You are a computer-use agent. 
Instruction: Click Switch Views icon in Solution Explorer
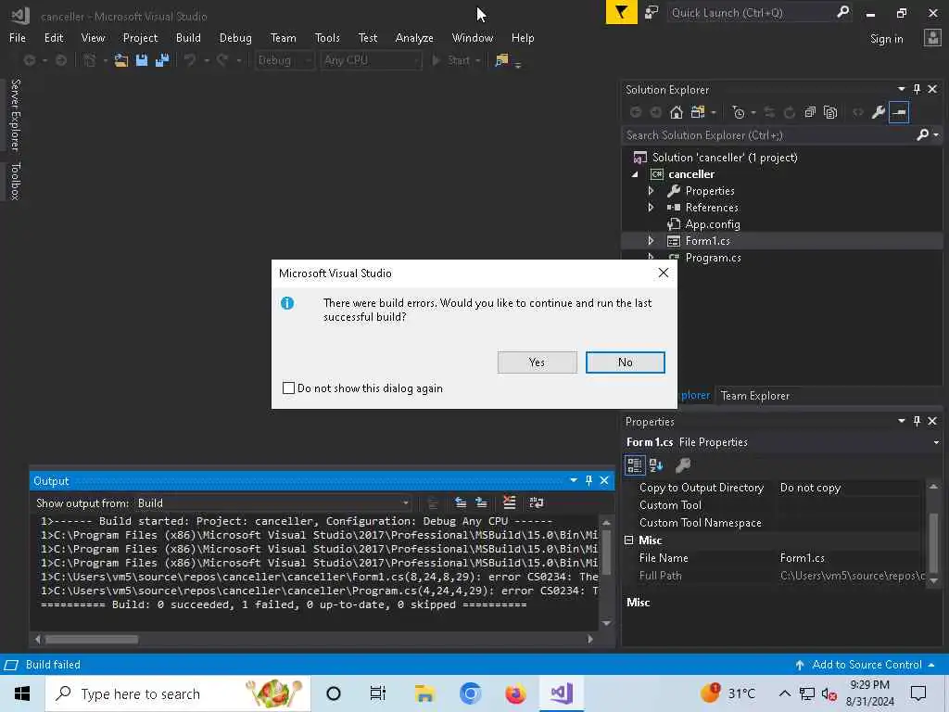point(698,112)
